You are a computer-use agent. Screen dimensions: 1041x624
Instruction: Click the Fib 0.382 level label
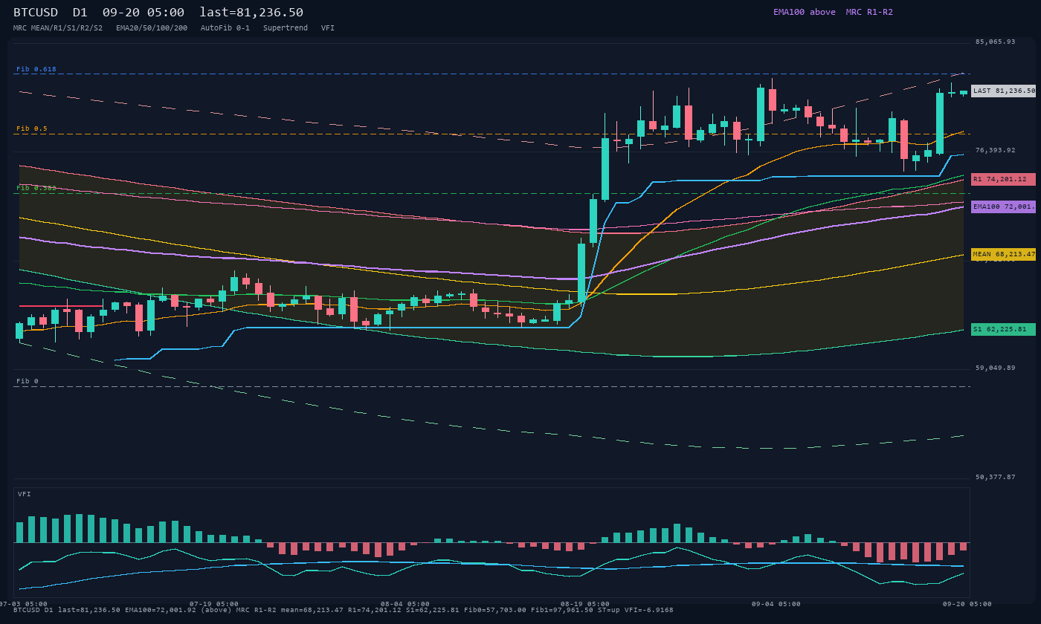point(36,188)
